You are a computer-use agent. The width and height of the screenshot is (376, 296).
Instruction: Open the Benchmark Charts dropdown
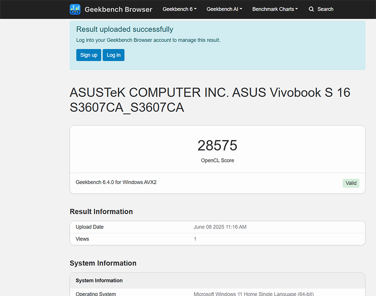point(275,9)
